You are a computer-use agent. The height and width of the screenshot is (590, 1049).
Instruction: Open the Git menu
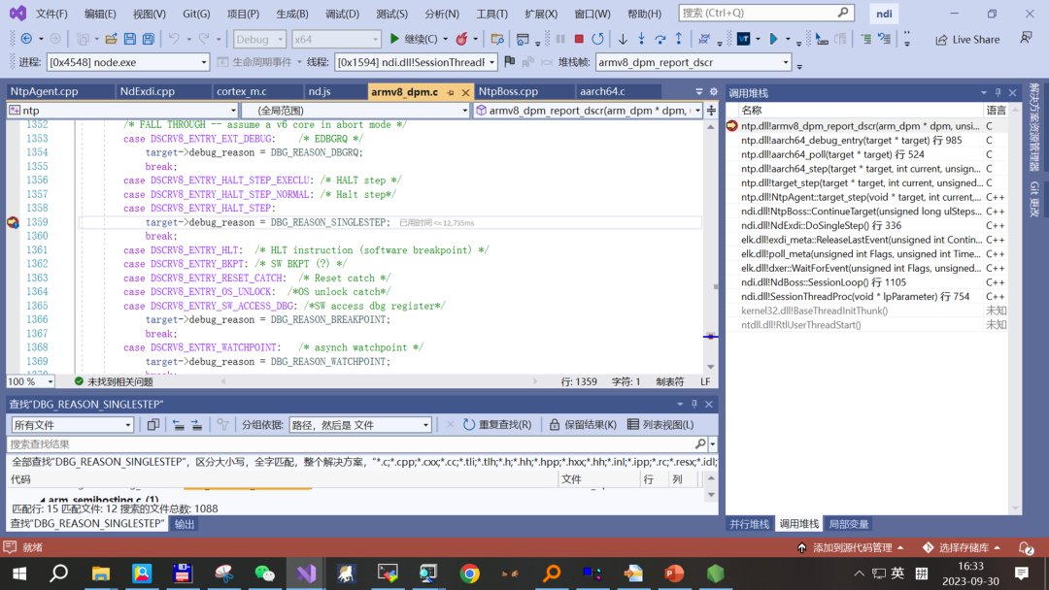click(x=196, y=14)
